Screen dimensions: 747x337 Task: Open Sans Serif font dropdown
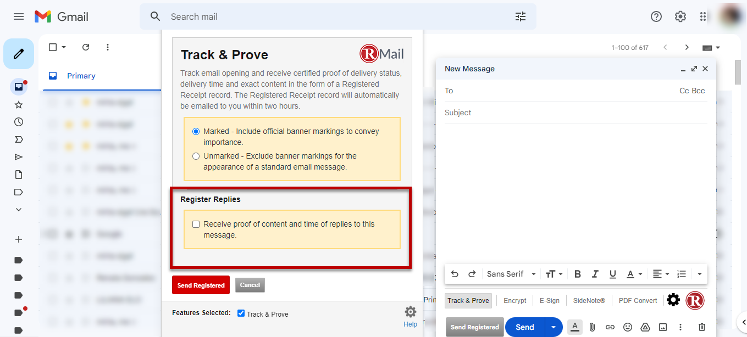tap(511, 274)
